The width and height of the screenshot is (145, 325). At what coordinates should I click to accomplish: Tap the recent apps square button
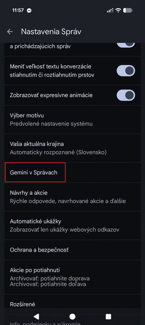click(x=108, y=316)
